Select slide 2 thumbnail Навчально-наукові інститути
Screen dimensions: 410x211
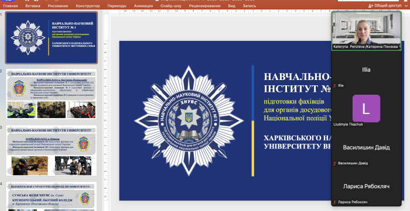tap(52, 94)
